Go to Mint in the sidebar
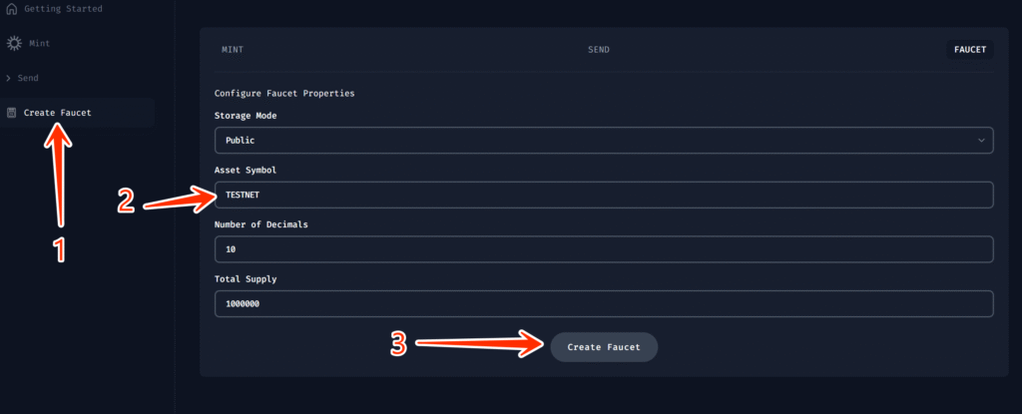Image resolution: width=1022 pixels, height=414 pixels. 40,44
